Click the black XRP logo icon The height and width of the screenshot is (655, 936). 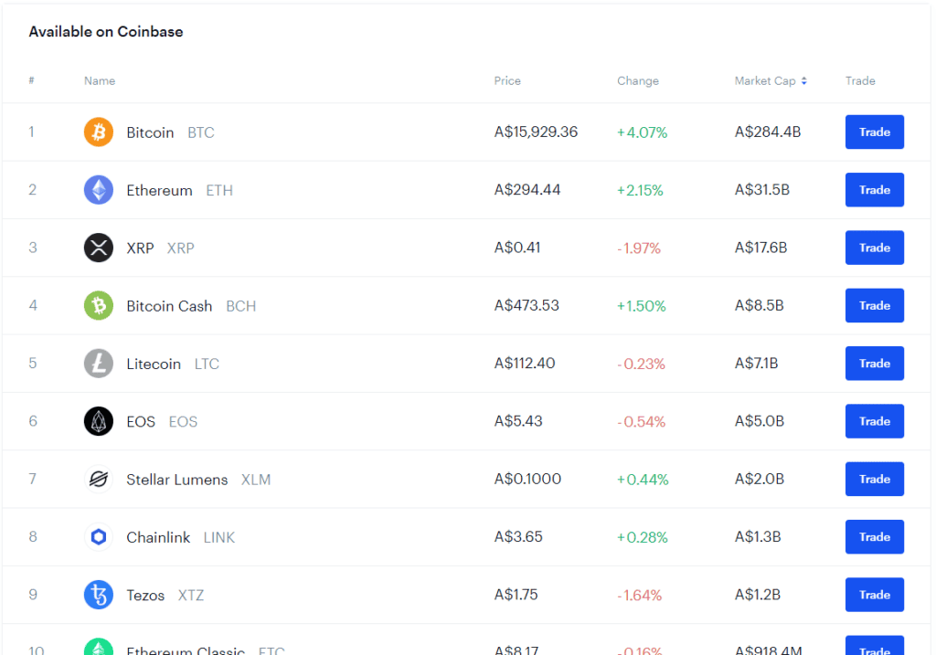(99, 248)
